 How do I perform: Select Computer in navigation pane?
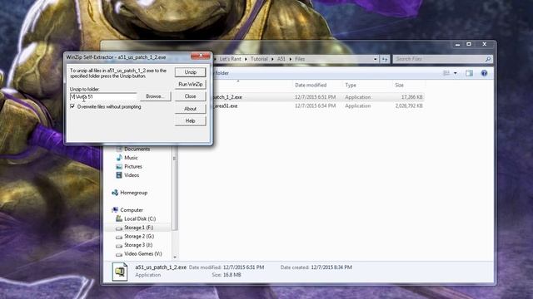click(132, 210)
